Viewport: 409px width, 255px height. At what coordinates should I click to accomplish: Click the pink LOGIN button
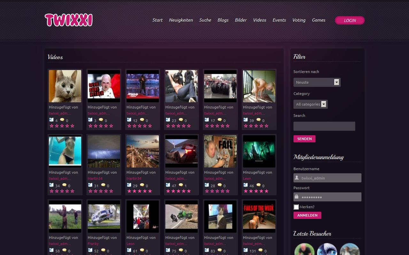(350, 20)
